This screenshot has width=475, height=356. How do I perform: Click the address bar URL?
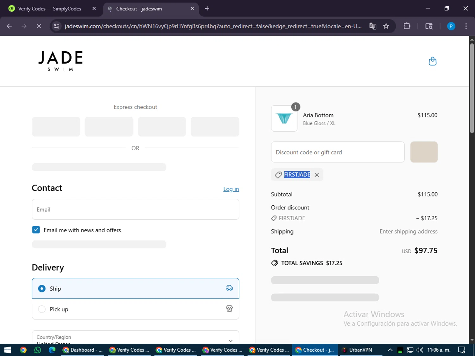[213, 26]
